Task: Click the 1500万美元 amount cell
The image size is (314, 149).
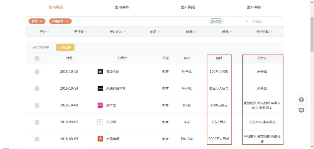Action: pos(219,105)
